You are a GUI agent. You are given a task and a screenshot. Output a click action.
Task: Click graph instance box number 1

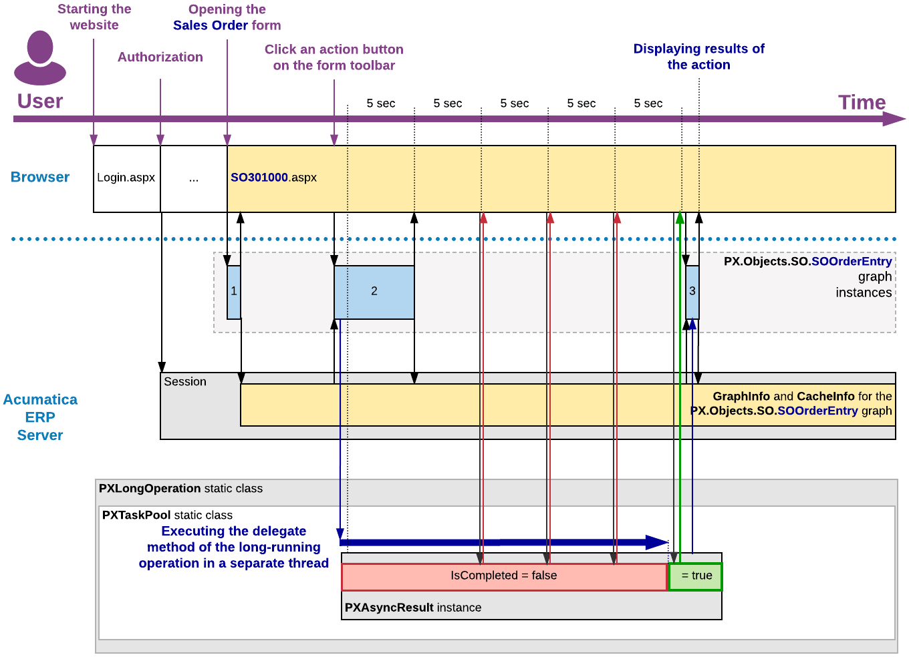(234, 292)
